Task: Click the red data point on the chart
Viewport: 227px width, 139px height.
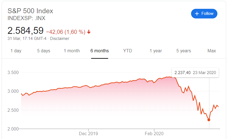Action: 209,120
